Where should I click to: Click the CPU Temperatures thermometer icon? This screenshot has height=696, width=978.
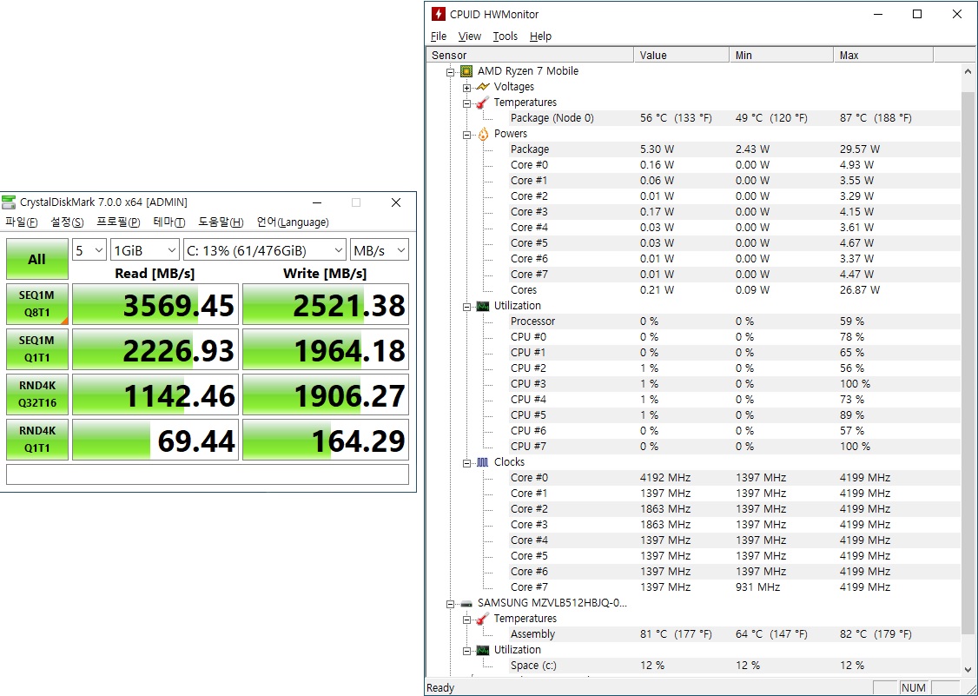pyautogui.click(x=482, y=103)
